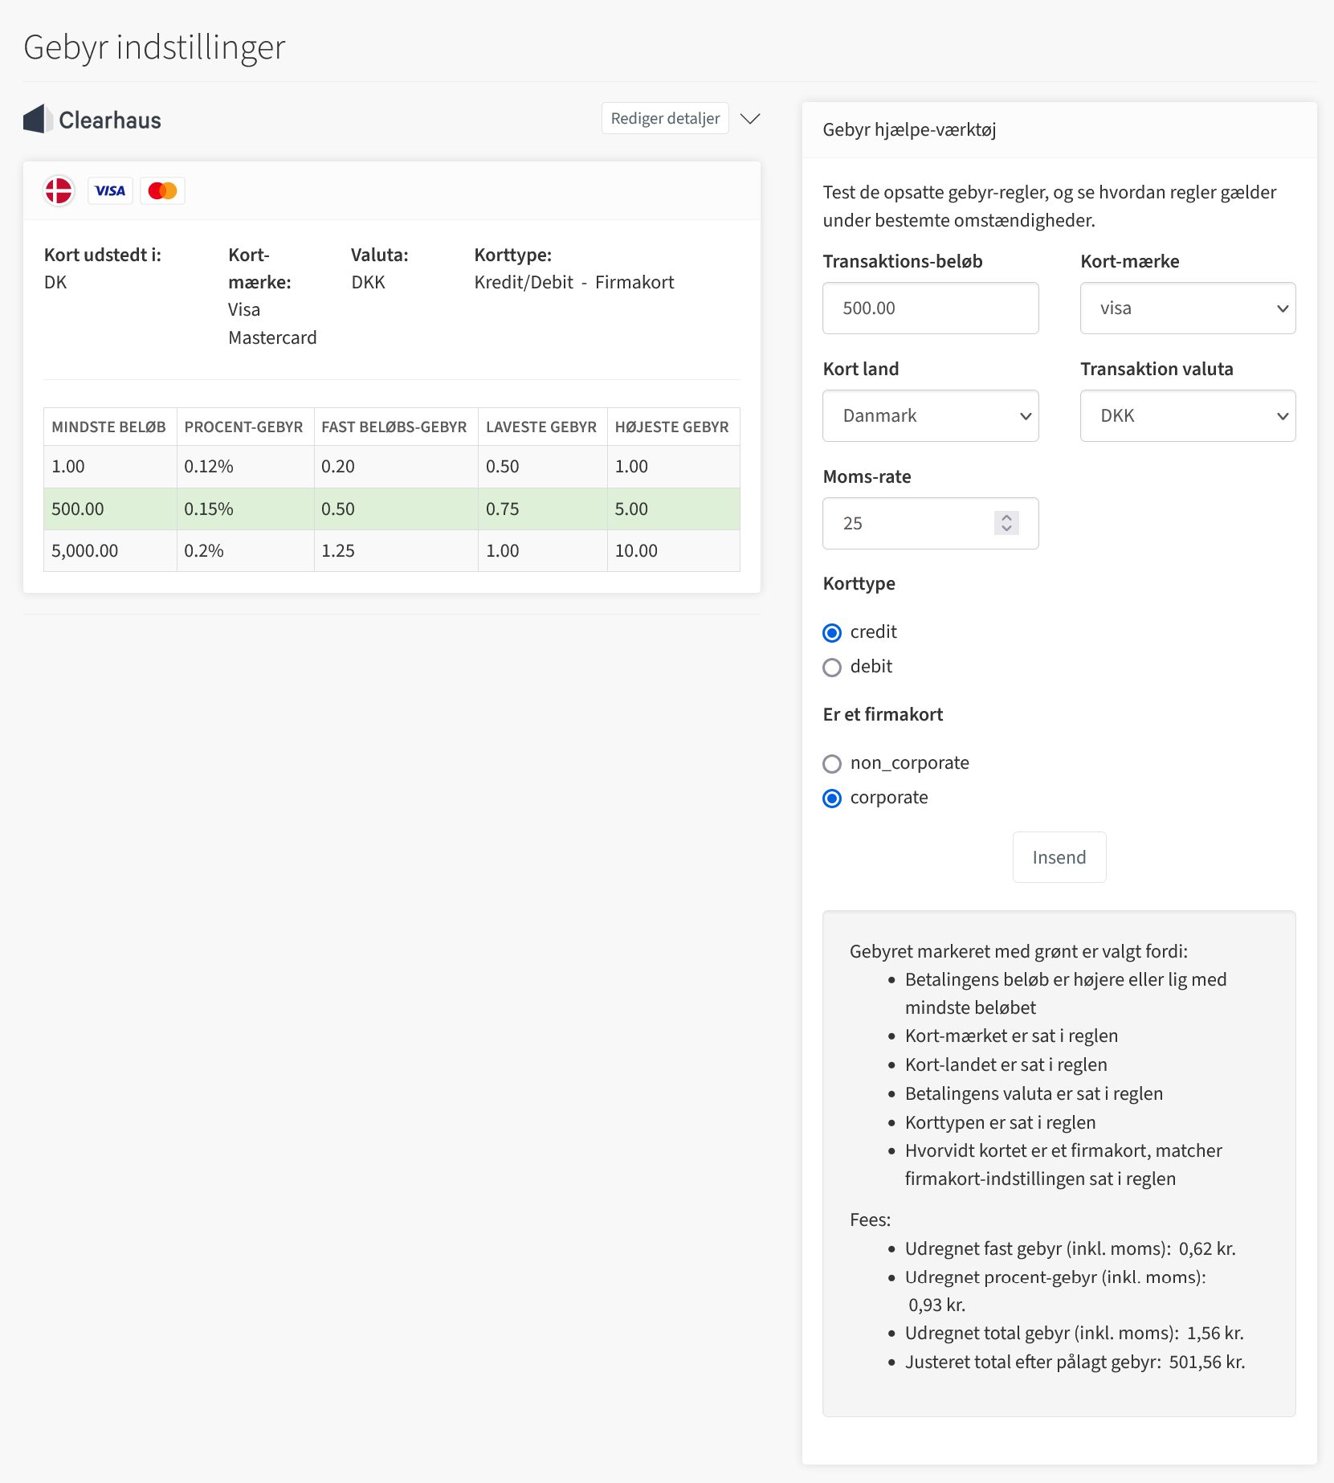Click the MINDSTE BELØB column header
The height and width of the screenshot is (1483, 1334).
109,427
